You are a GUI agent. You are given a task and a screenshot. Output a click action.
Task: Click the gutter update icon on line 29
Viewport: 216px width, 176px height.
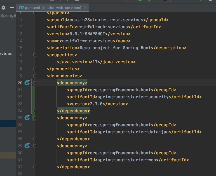27,146
